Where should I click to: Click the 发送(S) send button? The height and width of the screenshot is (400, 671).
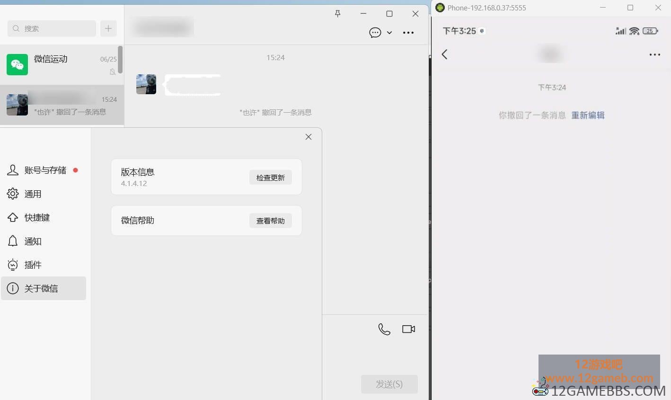389,384
